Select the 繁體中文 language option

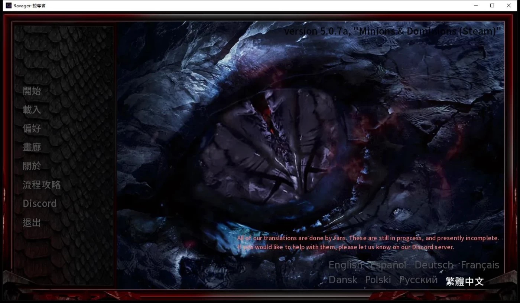464,281
